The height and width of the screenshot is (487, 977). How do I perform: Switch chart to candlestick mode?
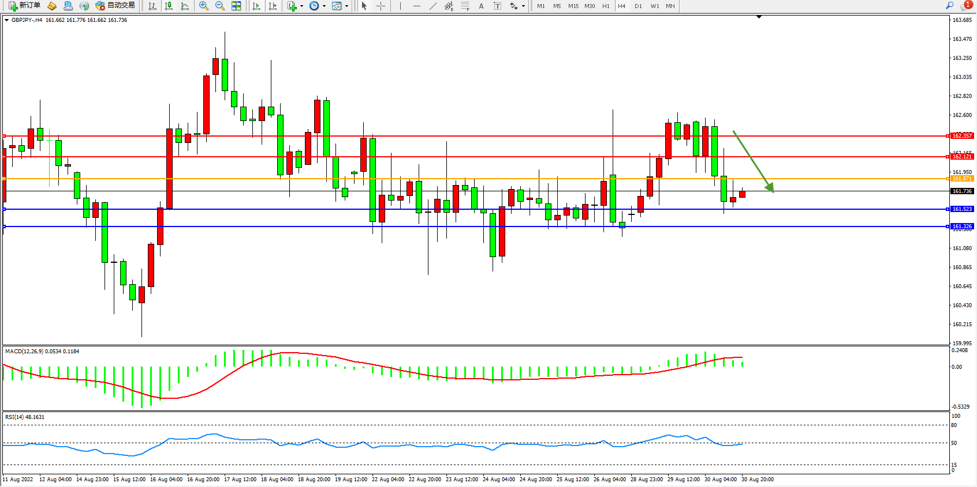click(169, 6)
